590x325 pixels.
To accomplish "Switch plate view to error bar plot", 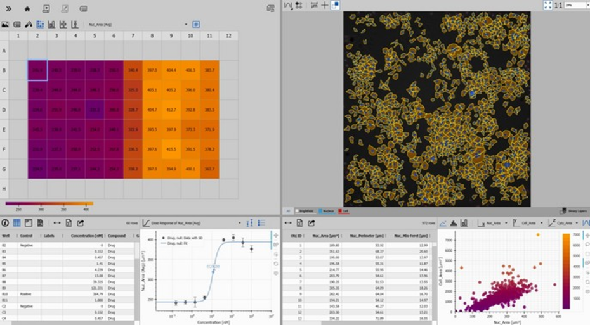I will point(75,25).
